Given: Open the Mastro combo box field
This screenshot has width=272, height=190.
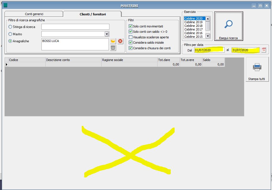Looking at the screenshot, I should pyautogui.click(x=75, y=34).
